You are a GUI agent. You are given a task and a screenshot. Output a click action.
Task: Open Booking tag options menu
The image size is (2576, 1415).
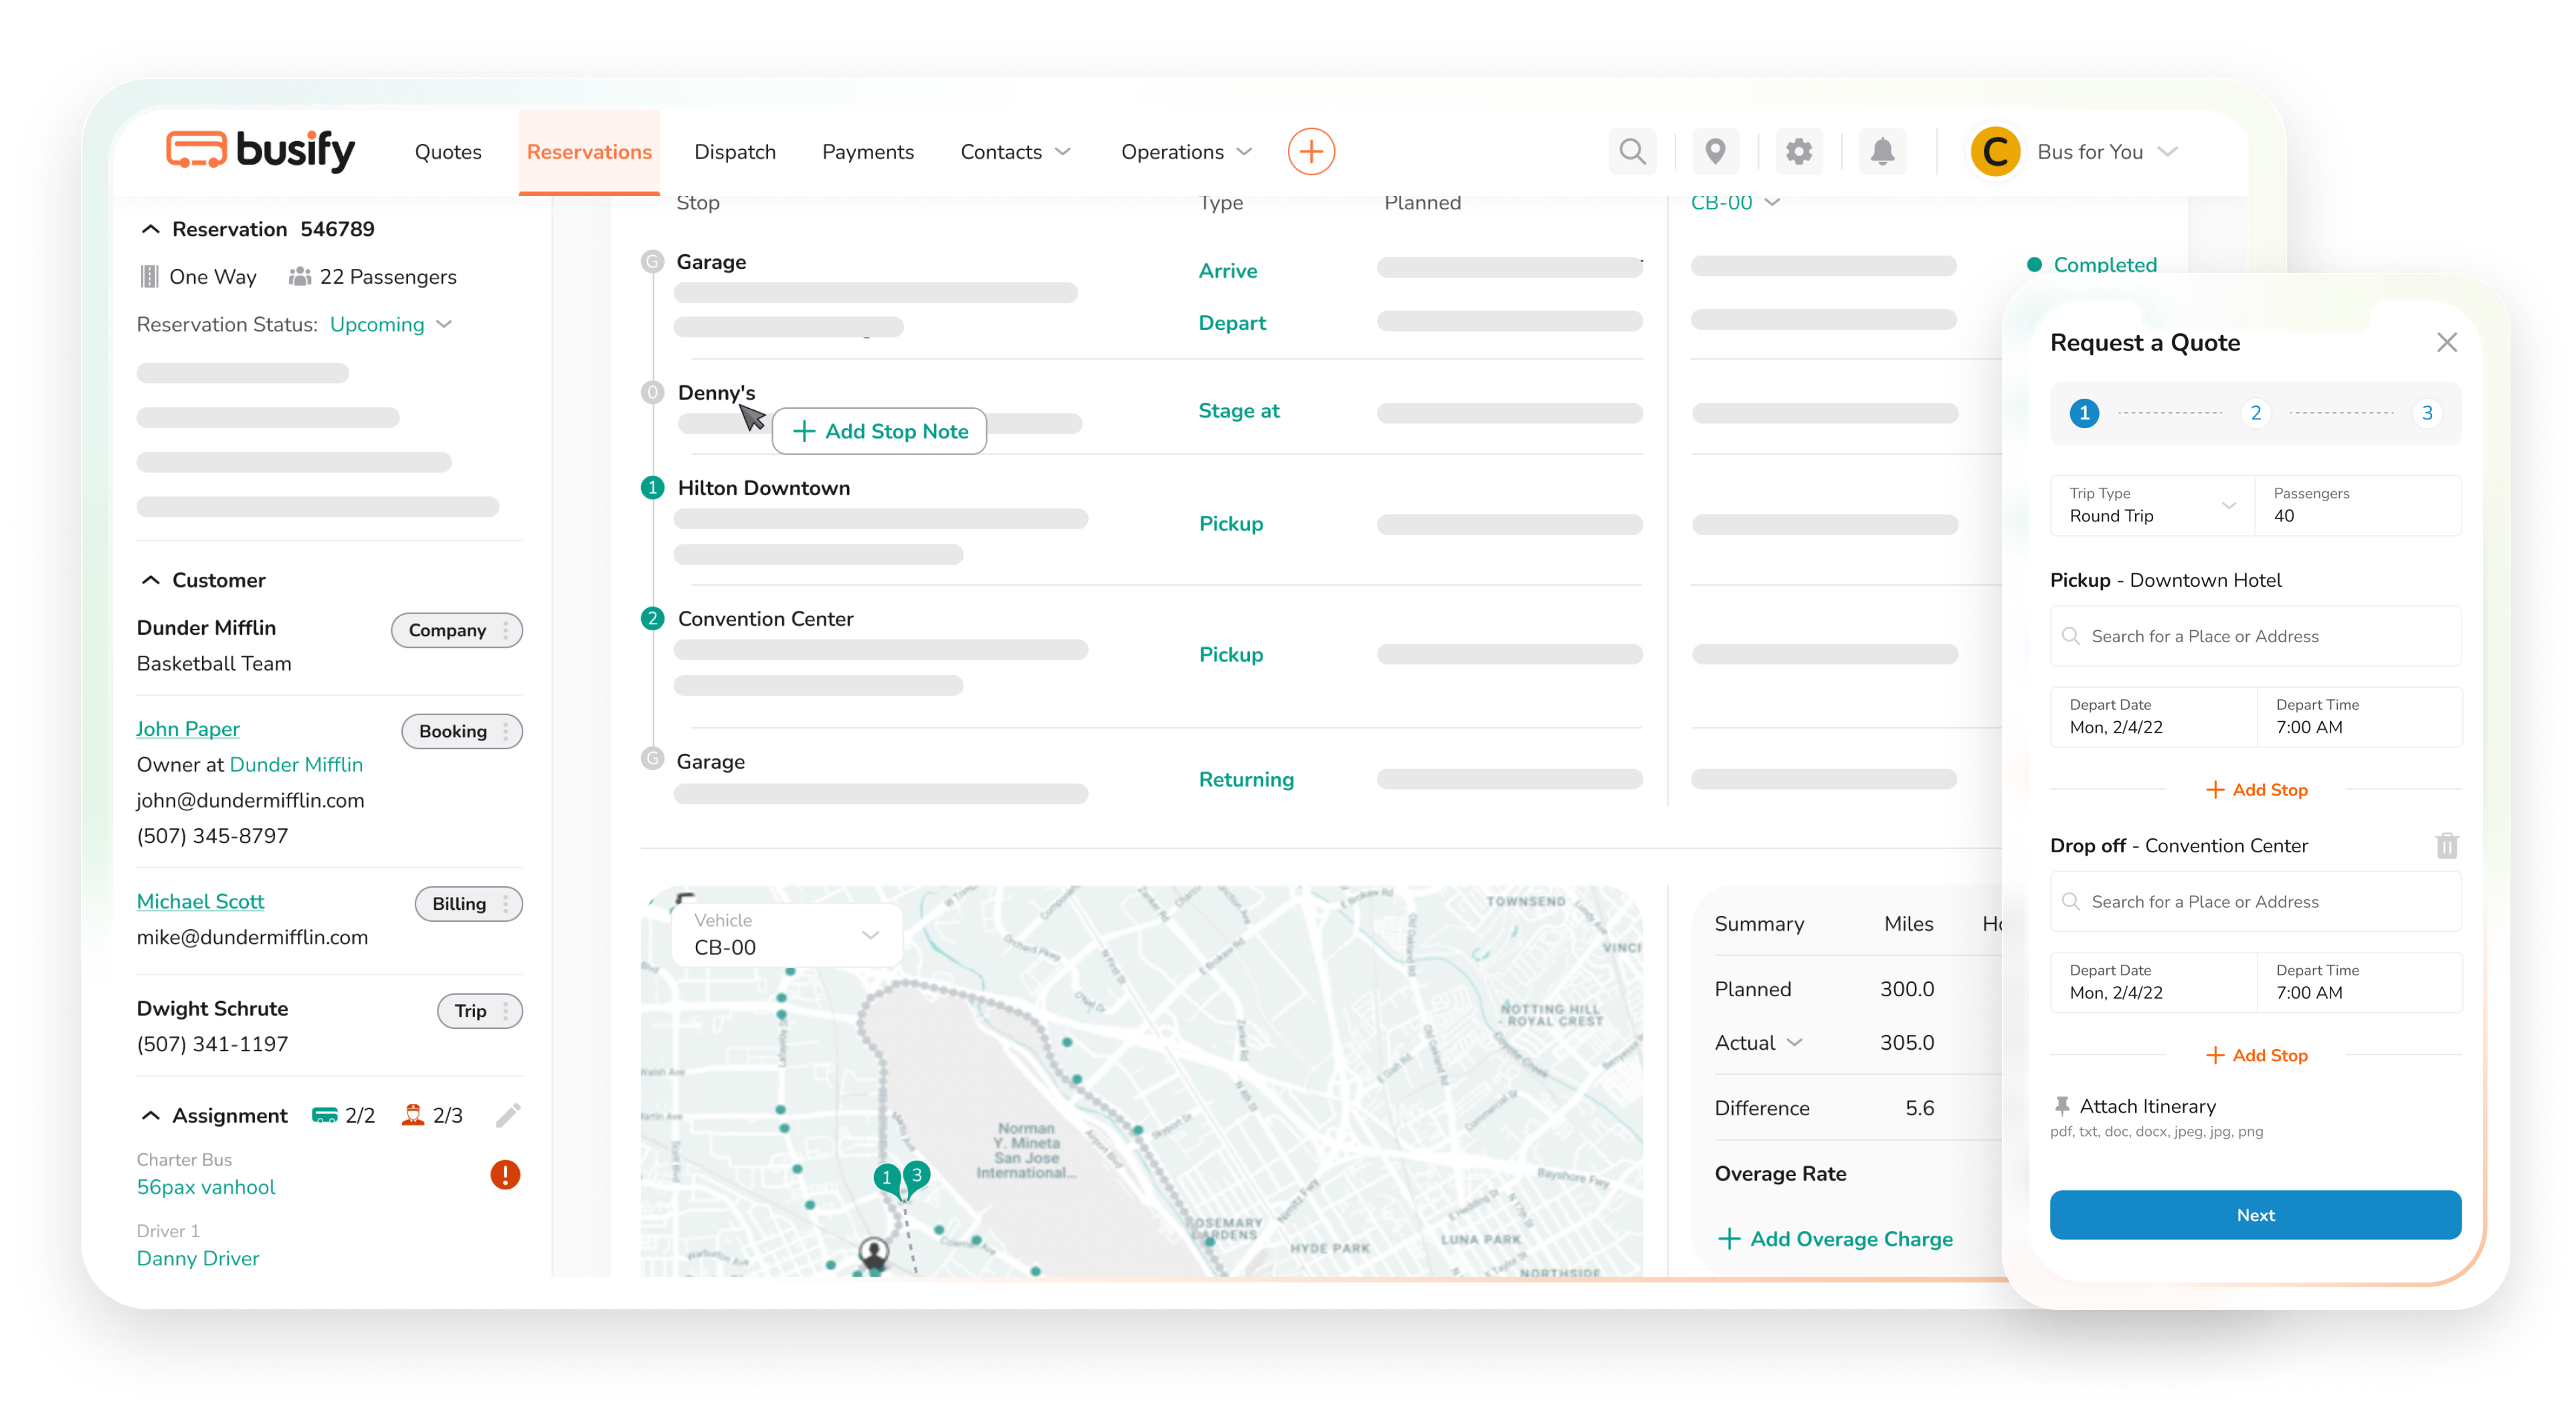(x=506, y=731)
